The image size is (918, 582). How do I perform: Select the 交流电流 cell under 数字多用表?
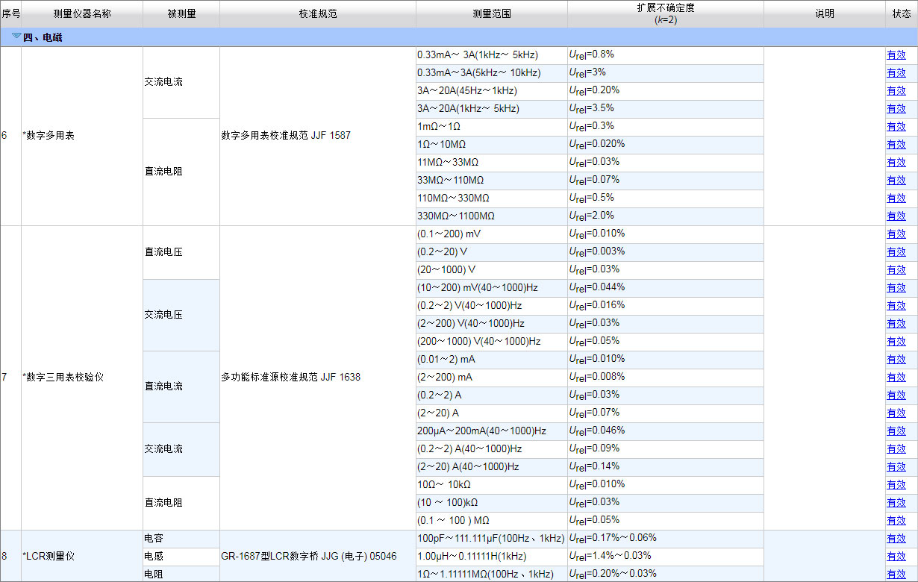coord(181,82)
